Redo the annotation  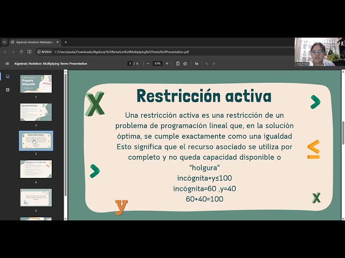[x=213, y=63]
